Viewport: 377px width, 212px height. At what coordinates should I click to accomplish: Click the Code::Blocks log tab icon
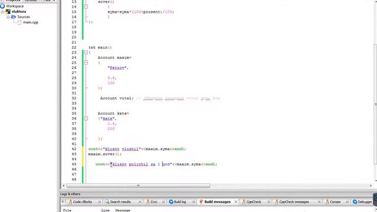pos(70,202)
